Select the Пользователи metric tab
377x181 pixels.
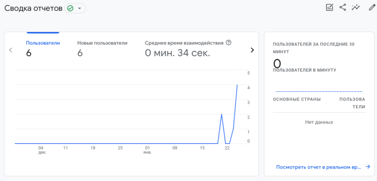coord(43,48)
